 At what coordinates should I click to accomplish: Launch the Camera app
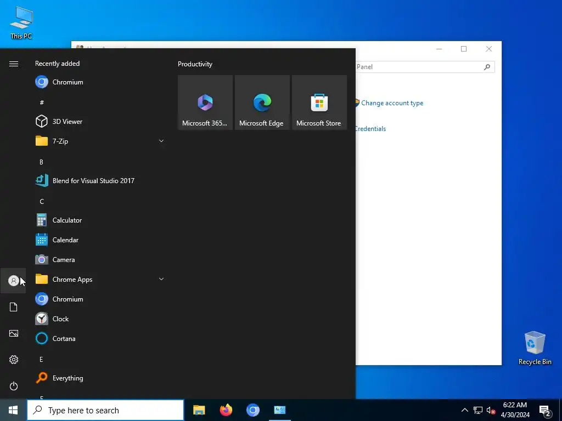click(x=100, y=259)
